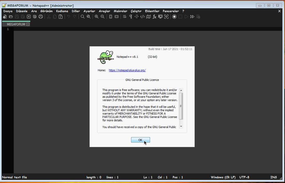Open the Eklentiler menu
The width and height of the screenshot is (285, 183).
point(152,11)
